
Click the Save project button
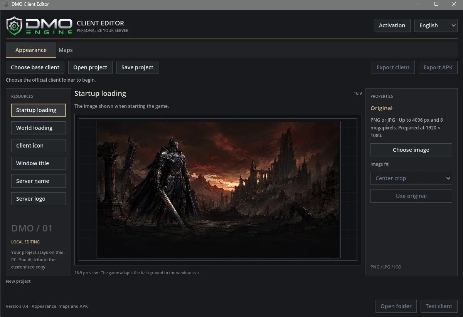click(137, 67)
